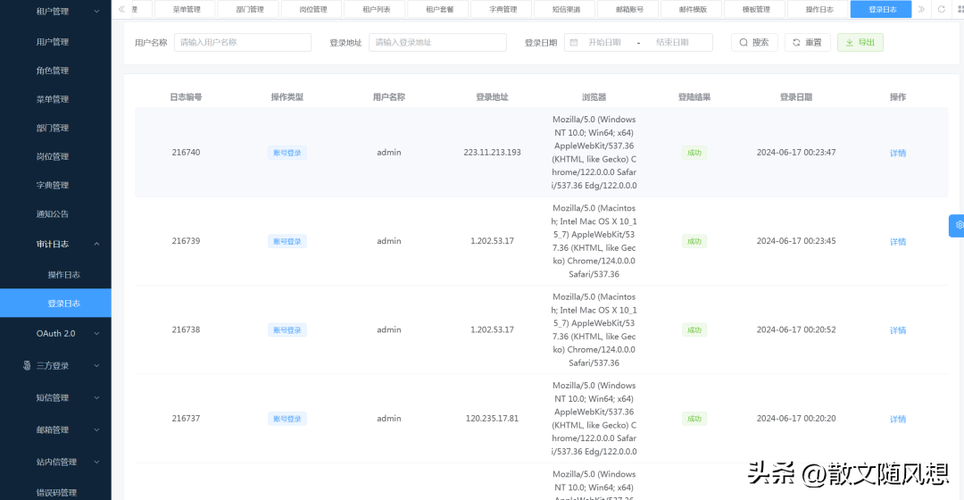Switch to the 短信渠道 tab

(566, 9)
